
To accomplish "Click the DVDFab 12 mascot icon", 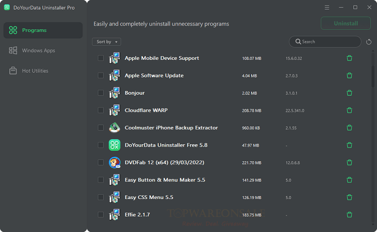I will coord(115,163).
